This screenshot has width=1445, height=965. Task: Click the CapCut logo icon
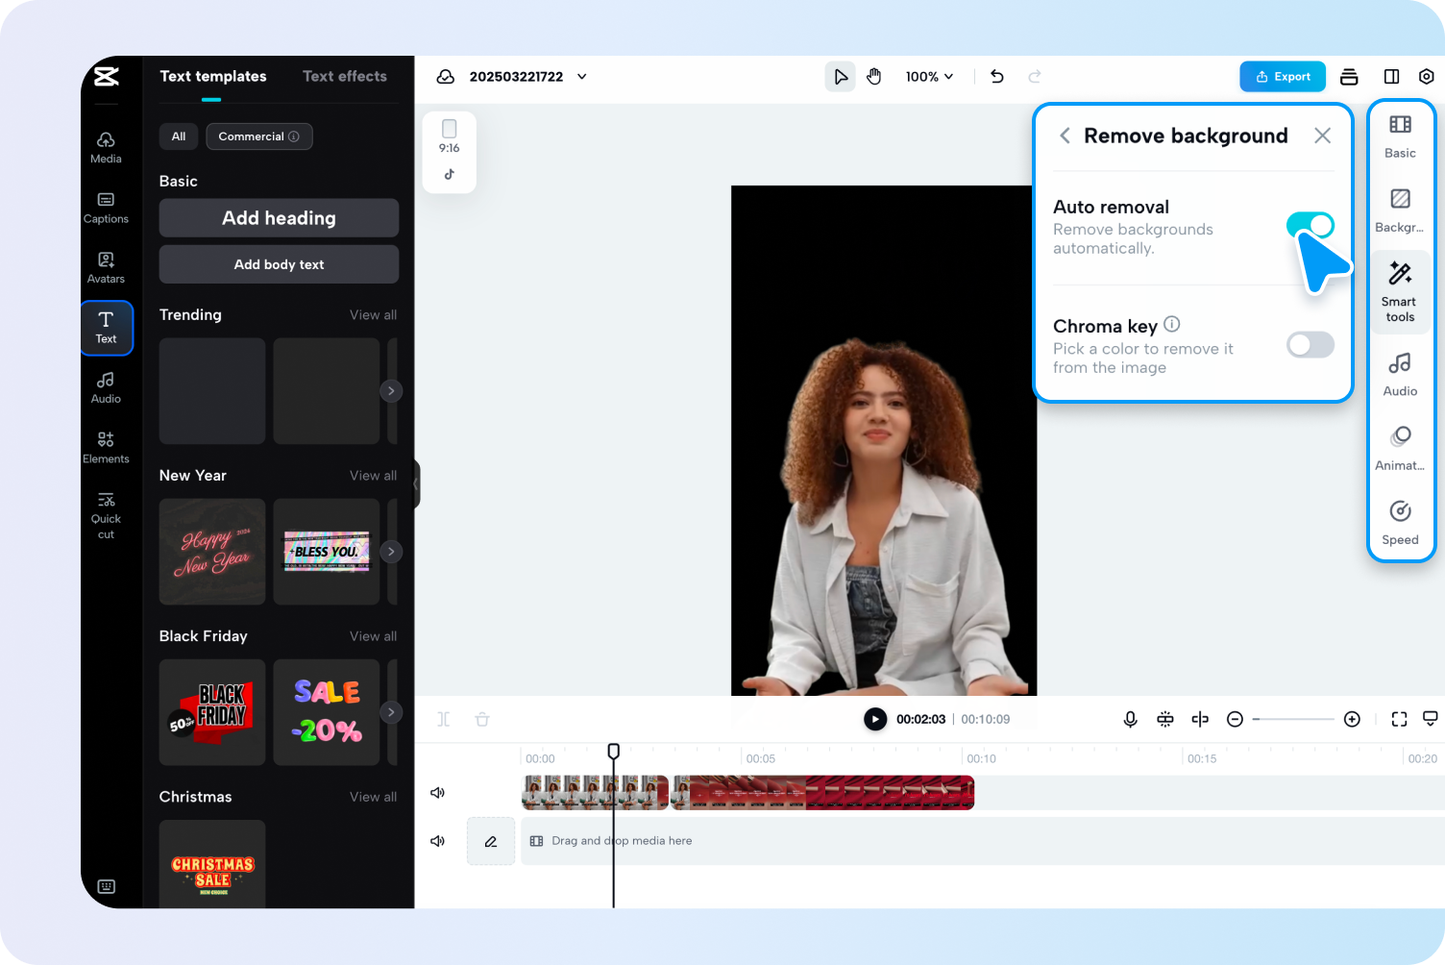tap(107, 77)
